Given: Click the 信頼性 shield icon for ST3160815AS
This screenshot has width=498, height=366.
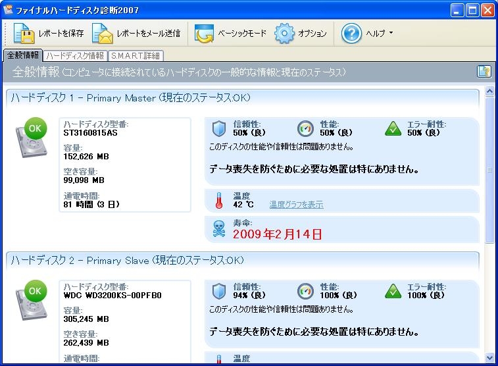Looking at the screenshot, I should click(x=219, y=128).
